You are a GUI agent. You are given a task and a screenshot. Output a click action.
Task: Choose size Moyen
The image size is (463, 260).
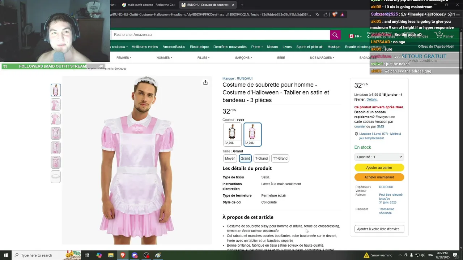[230, 159]
